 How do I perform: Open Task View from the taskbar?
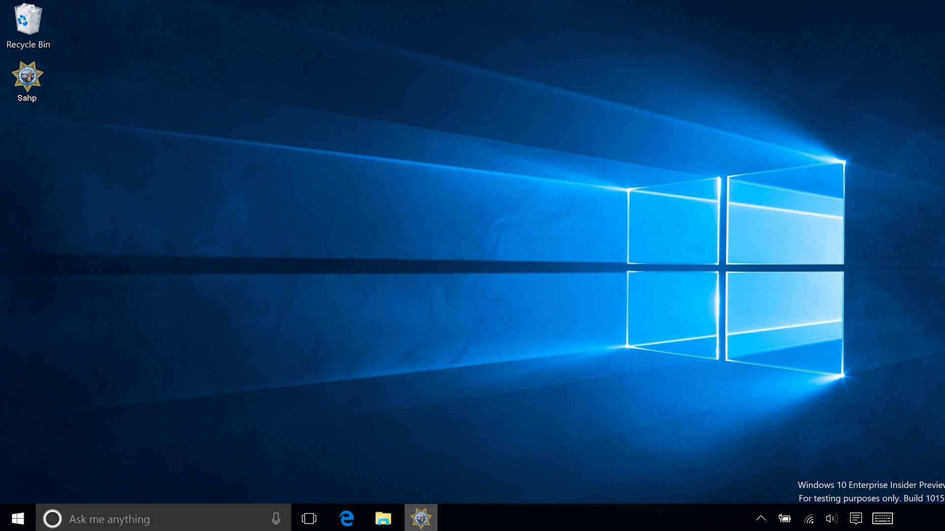pyautogui.click(x=309, y=518)
